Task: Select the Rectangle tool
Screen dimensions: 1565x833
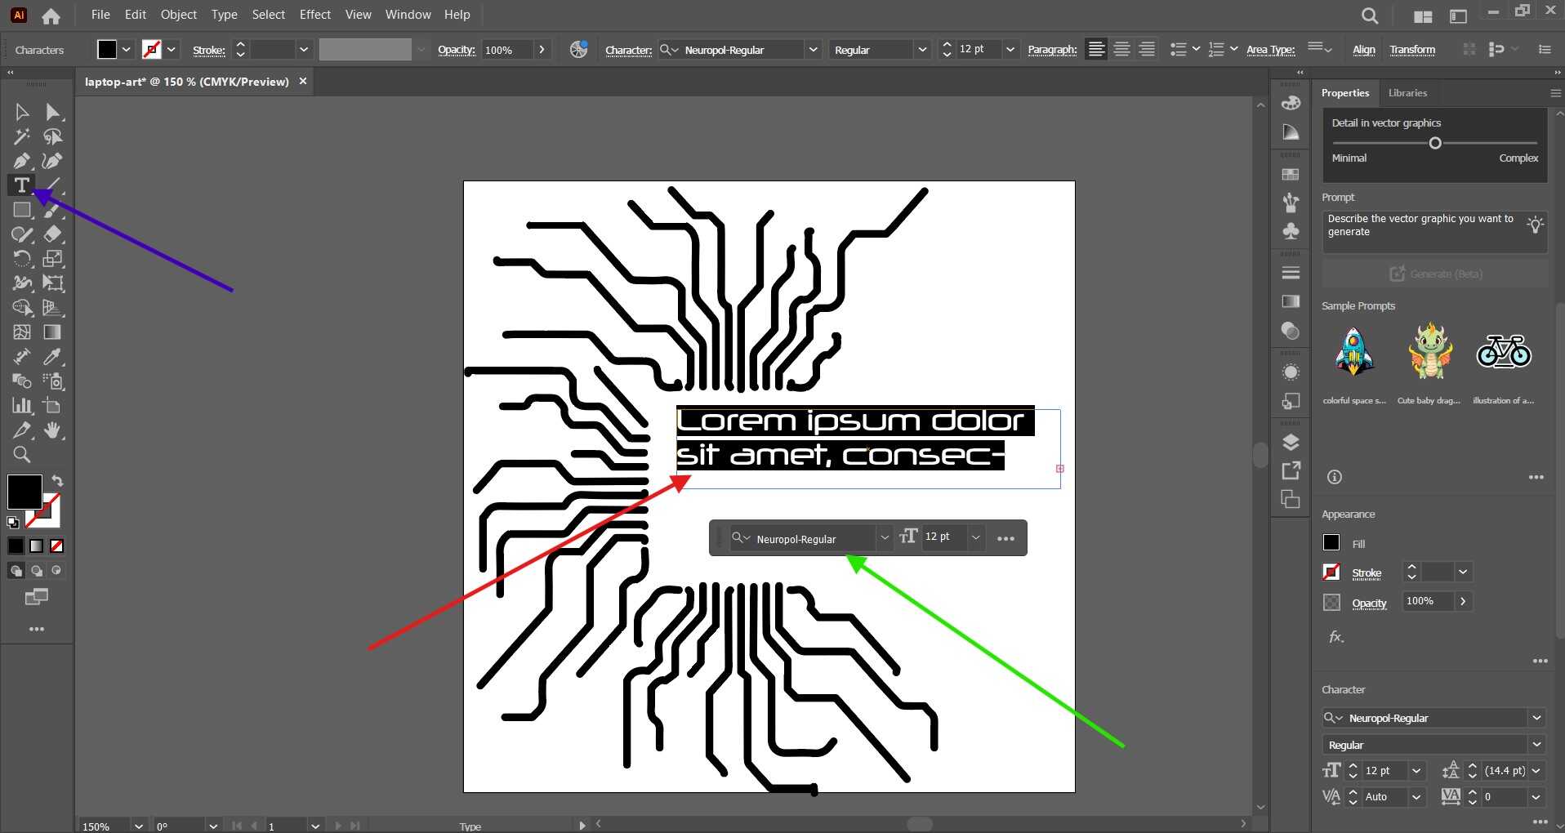Action: [x=22, y=210]
